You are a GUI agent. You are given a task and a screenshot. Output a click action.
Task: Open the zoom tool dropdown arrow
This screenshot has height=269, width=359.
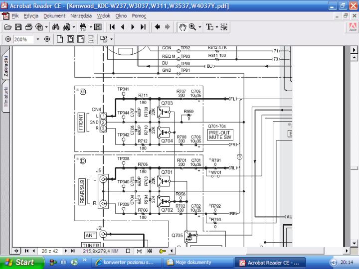[200, 27]
